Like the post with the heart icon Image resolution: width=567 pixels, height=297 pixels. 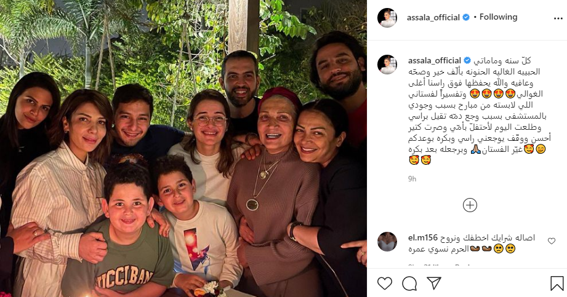[384, 283]
